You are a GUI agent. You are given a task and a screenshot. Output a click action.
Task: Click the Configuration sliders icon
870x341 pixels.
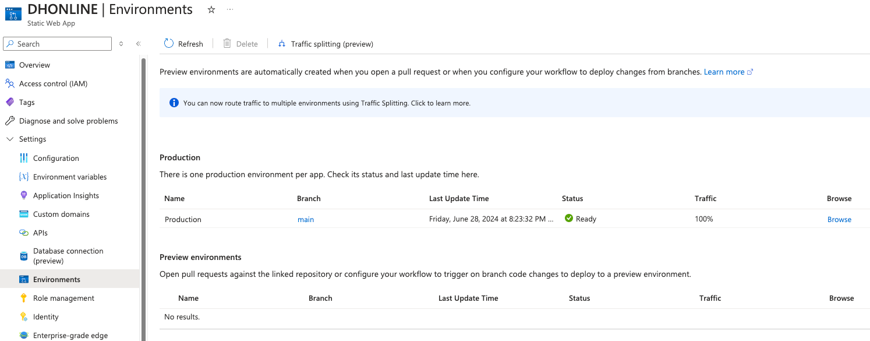[23, 158]
